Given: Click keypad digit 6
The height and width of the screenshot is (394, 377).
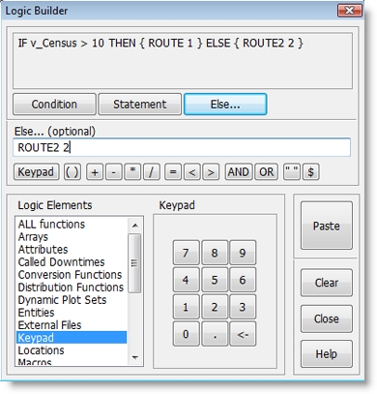Looking at the screenshot, I should tap(243, 280).
